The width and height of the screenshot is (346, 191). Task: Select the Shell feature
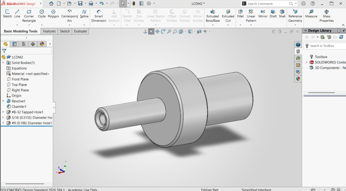coord(282,14)
